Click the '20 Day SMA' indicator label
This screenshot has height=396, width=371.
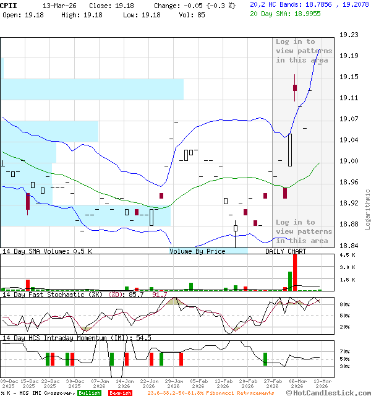pos(272,14)
